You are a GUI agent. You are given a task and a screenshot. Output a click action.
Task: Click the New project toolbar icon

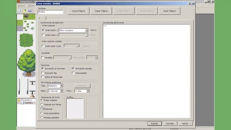[19, 11]
